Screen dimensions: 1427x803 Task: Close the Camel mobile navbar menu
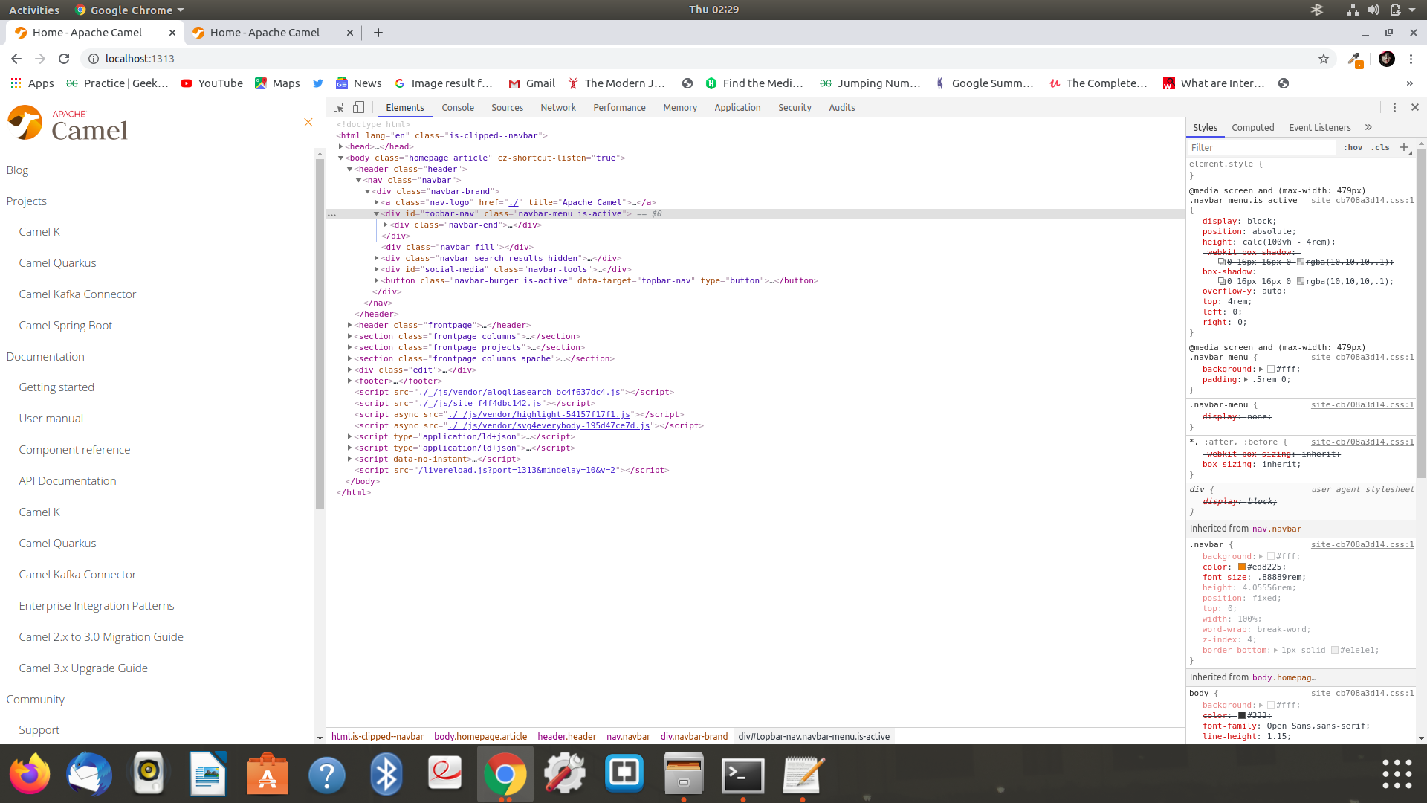pyautogui.click(x=308, y=122)
